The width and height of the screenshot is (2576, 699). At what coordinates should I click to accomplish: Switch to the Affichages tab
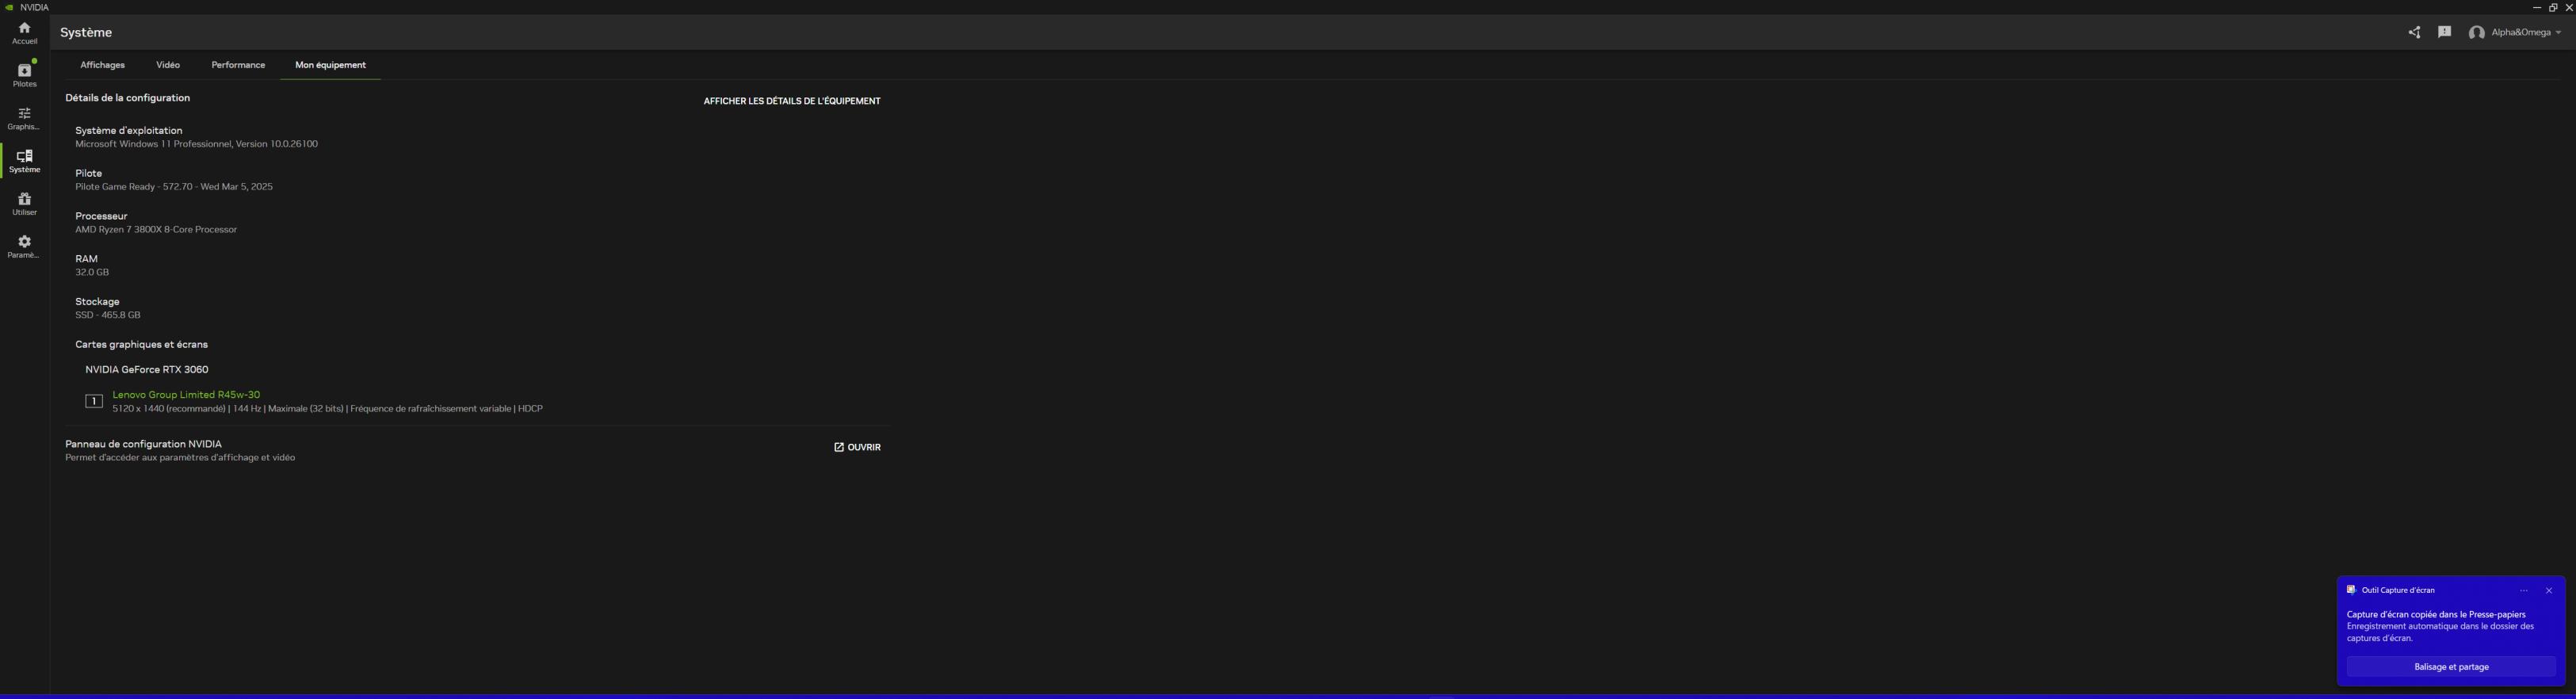click(x=102, y=65)
